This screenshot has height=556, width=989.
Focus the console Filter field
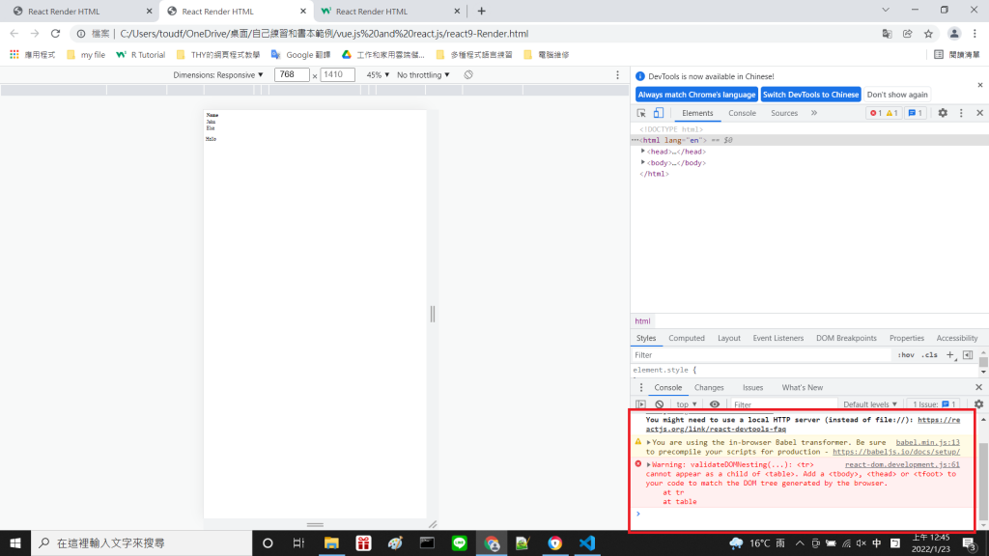point(783,404)
